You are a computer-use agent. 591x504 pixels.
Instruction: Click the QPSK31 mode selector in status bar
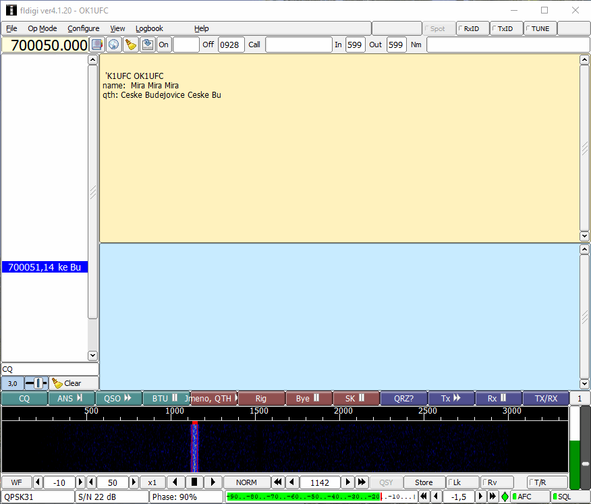(38, 497)
